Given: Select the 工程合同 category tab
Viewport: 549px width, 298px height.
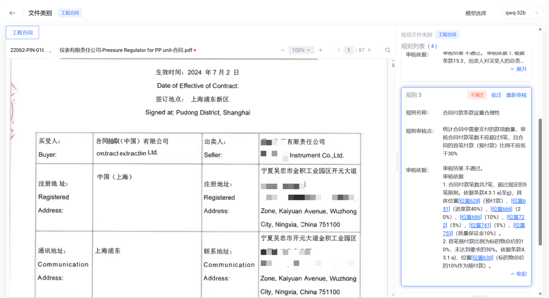Looking at the screenshot, I should (22, 32).
